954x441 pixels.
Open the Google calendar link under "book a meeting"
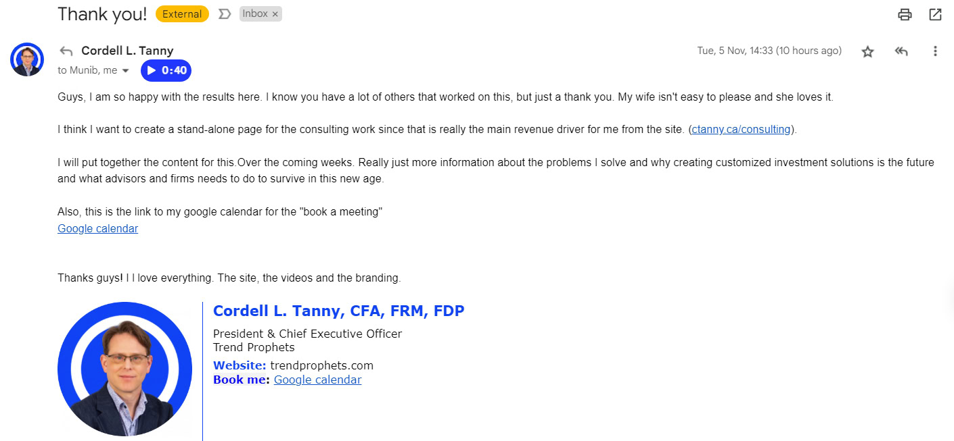97,228
